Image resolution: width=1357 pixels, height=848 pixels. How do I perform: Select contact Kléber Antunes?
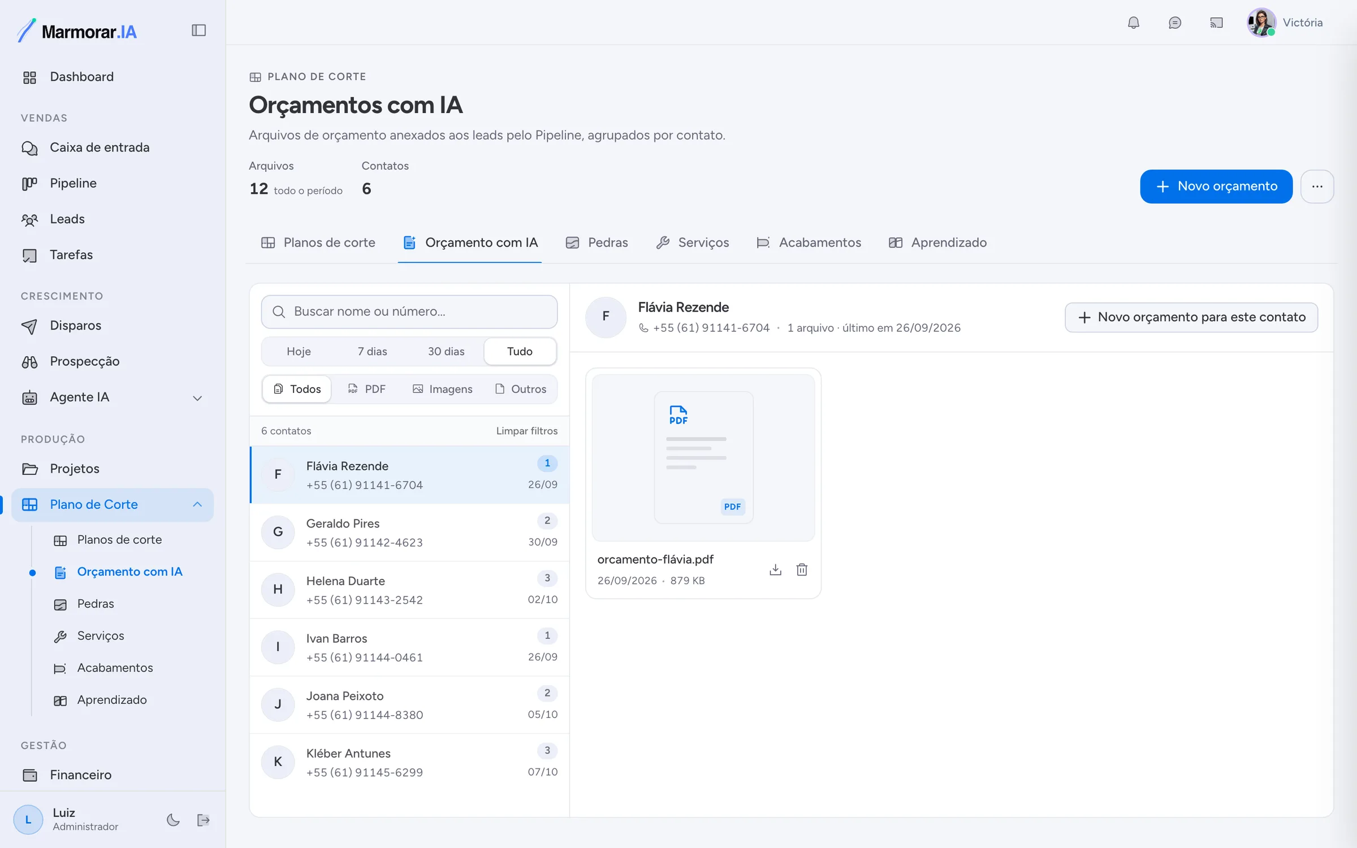(x=409, y=762)
